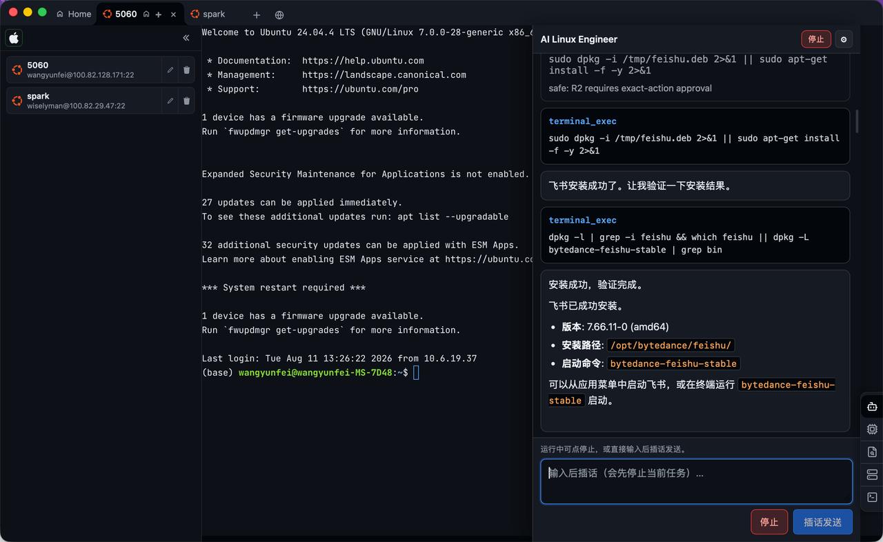The image size is (883, 542).
Task: Edit the 5060 host with pencil icon
Action: (170, 70)
